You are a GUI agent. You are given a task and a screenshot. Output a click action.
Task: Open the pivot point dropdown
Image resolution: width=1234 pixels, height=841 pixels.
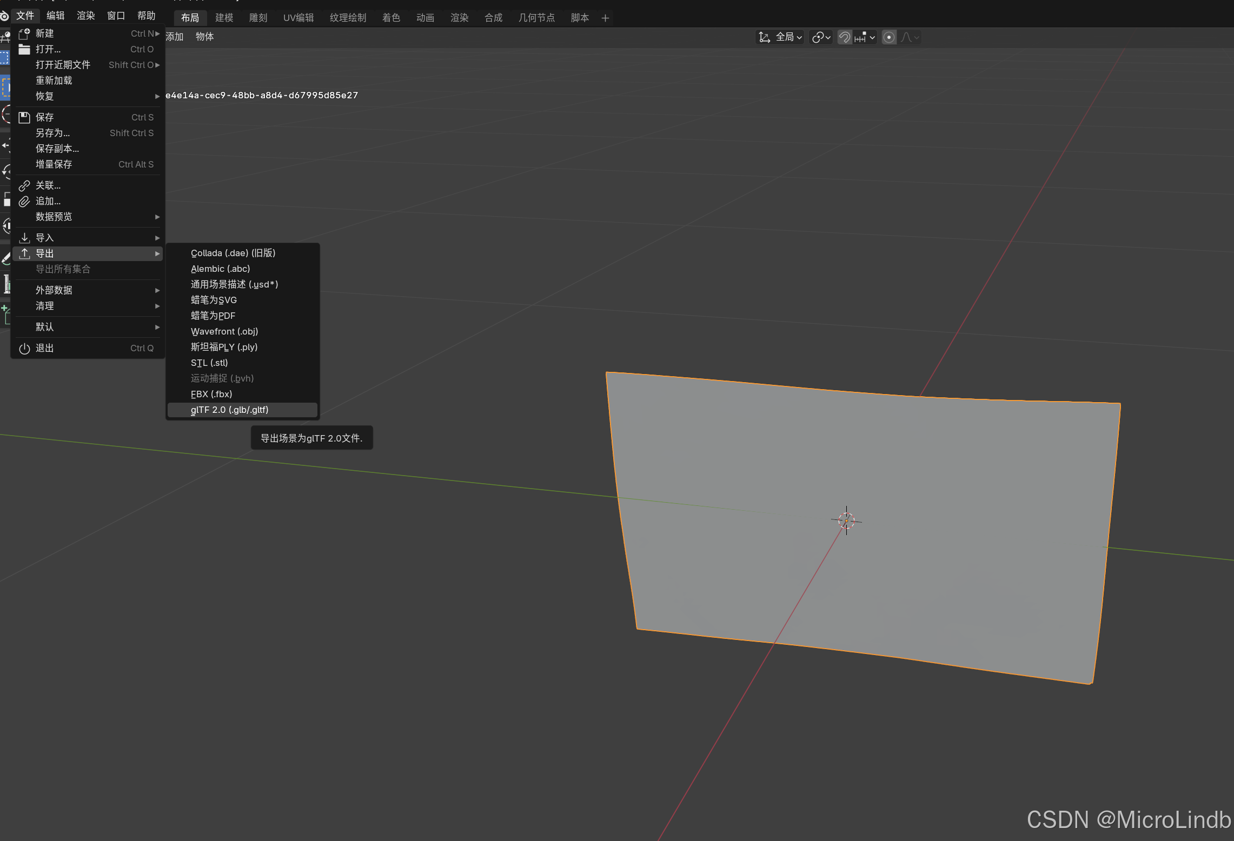[821, 37]
